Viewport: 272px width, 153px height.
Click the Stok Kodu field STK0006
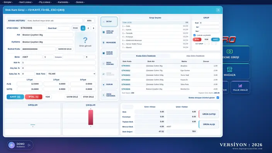tap(33, 28)
